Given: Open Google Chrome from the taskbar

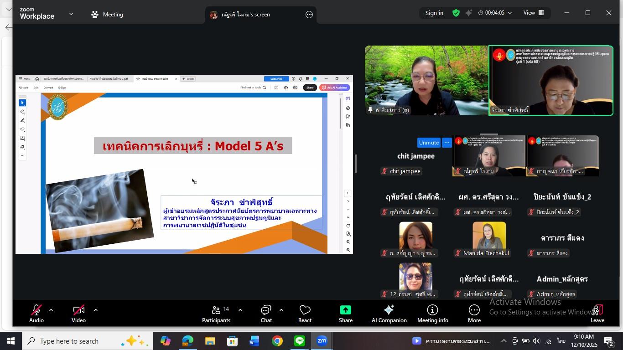Looking at the screenshot, I should pyautogui.click(x=277, y=341).
